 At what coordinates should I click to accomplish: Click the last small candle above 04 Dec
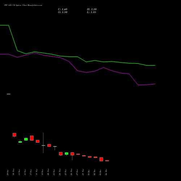click(x=107, y=161)
